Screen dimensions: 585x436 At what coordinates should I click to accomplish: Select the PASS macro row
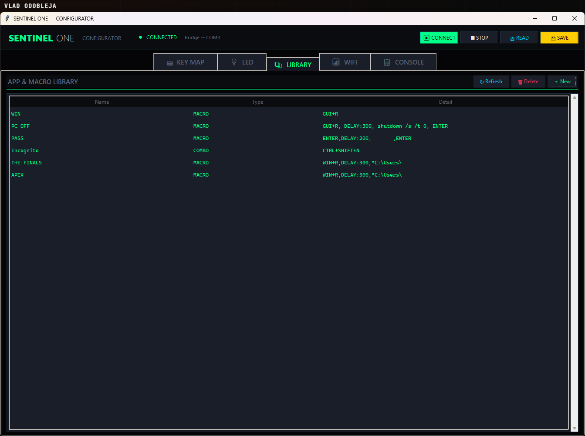tap(289, 138)
